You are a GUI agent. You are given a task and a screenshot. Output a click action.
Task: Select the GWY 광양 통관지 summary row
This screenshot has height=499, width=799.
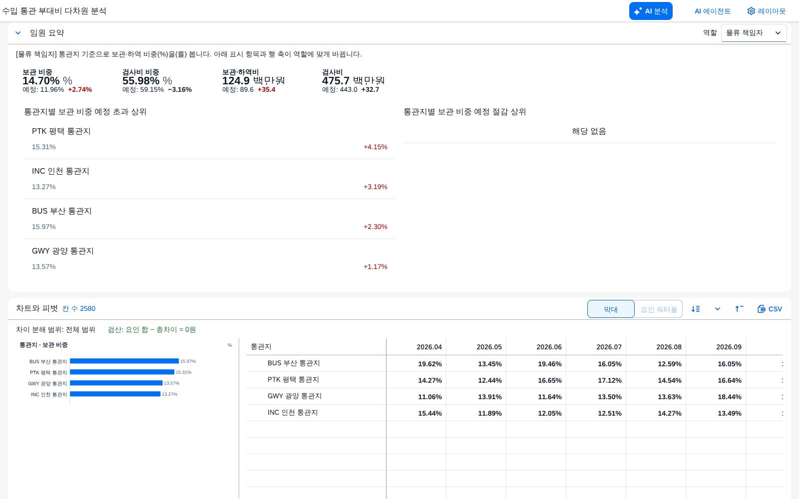(x=210, y=259)
